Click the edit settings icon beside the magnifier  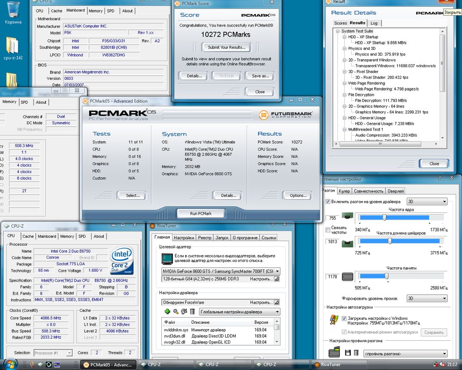[x=184, y=311]
